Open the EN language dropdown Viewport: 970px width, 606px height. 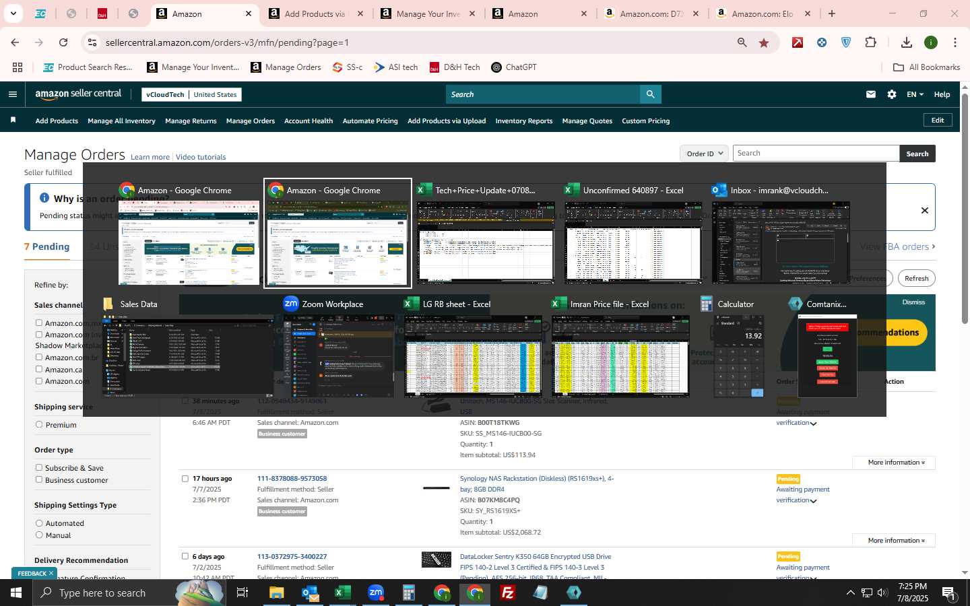point(915,94)
